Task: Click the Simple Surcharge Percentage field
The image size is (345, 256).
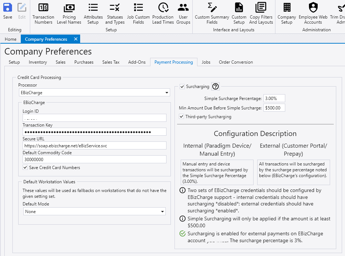Action: 274,99
